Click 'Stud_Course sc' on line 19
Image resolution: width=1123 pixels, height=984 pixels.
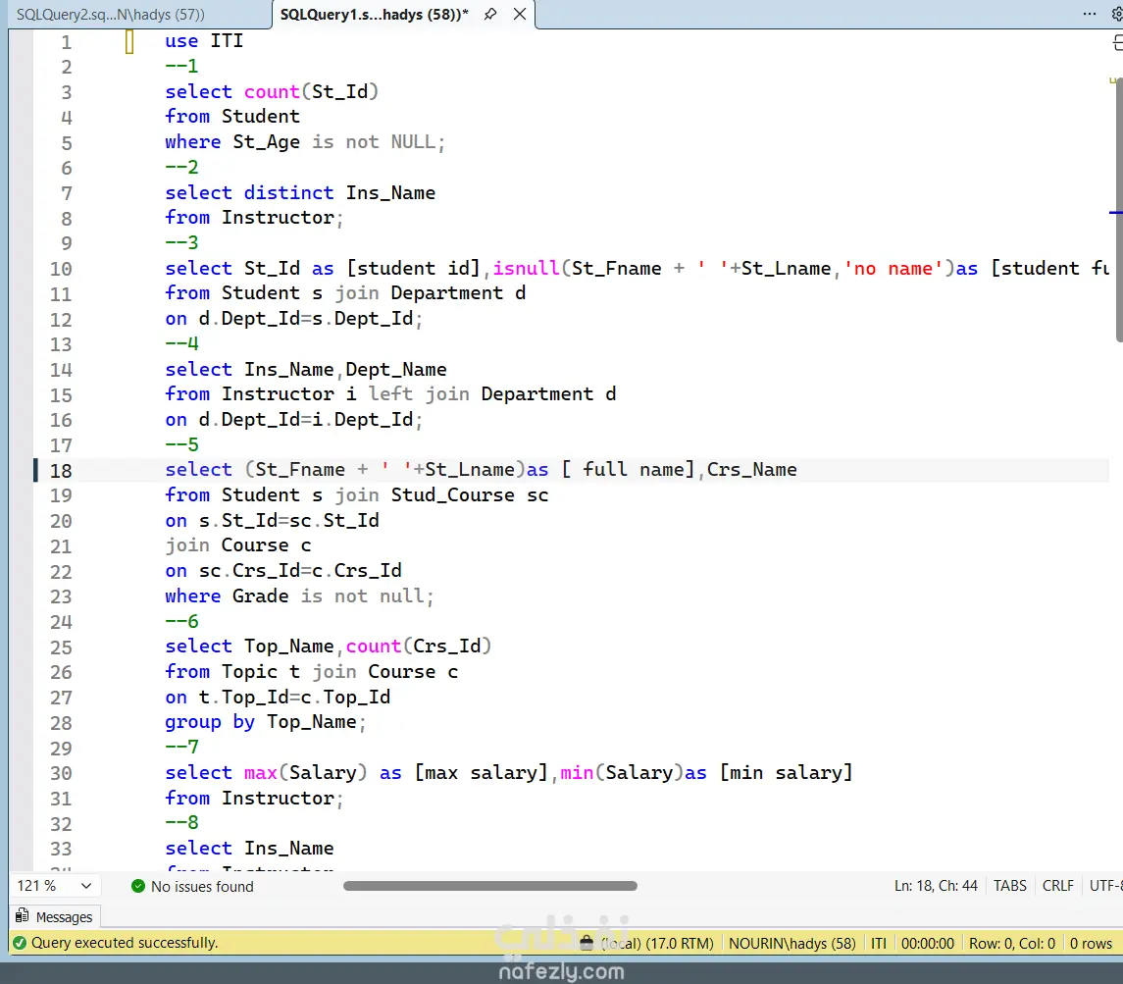point(470,494)
